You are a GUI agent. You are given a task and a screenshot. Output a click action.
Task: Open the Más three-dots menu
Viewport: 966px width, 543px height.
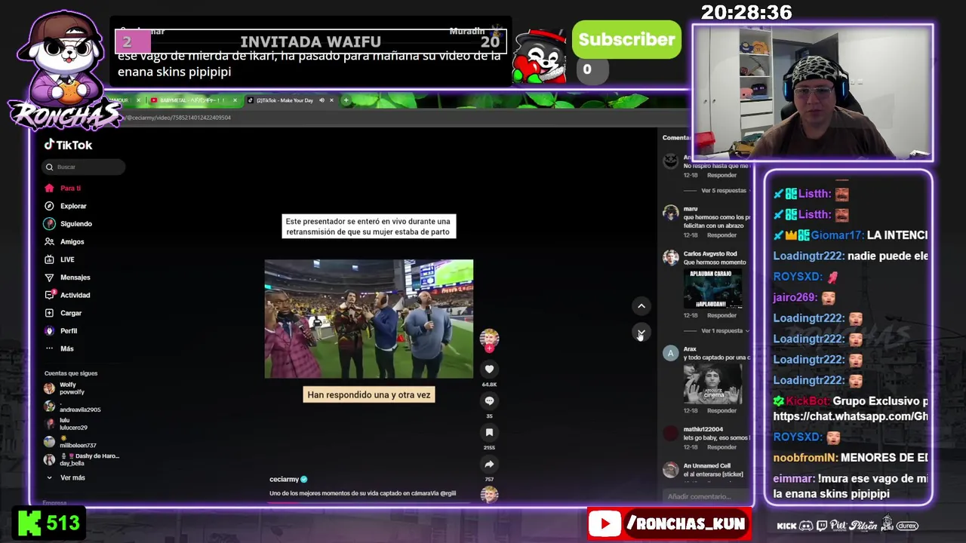(49, 348)
